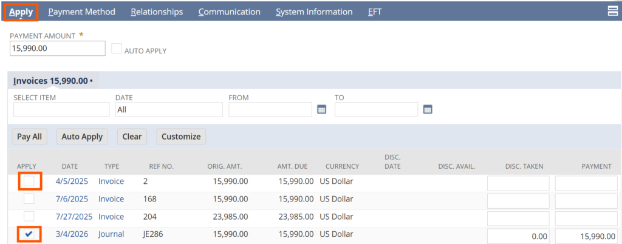Click the CURRENCY column header
The width and height of the screenshot is (622, 244).
coord(343,166)
